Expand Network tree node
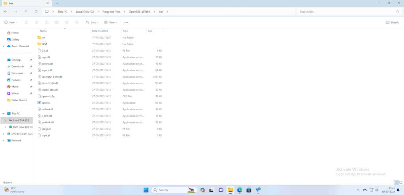 point(3,141)
